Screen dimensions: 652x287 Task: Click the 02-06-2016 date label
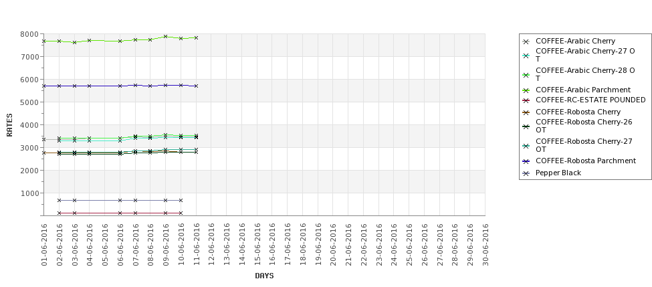[60, 245]
